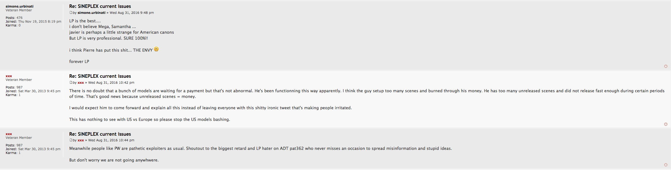The image size is (671, 170).
Task: Click the xxx author link in the 10:44 pm byline
Action: [x=81, y=140]
